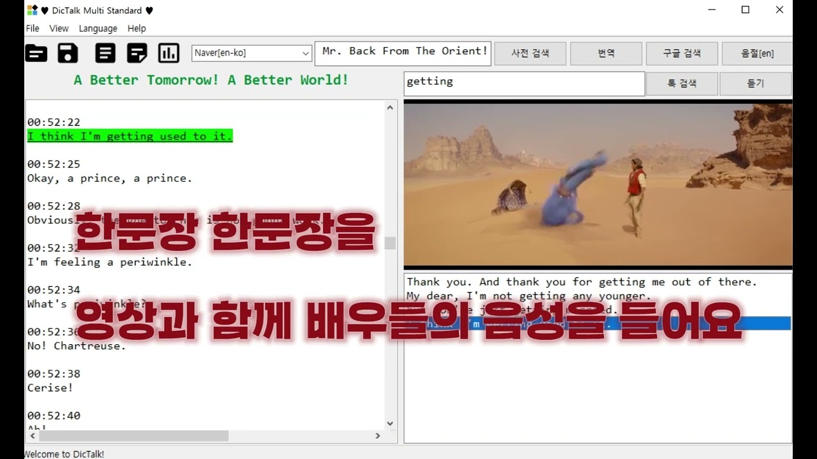
Task: Click the timestamp 00:52:40
Action: point(54,416)
